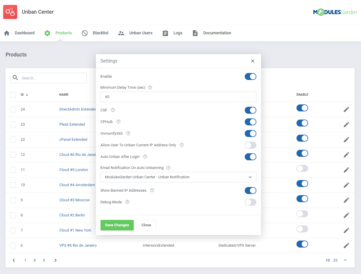The width and height of the screenshot is (361, 274).
Task: Close Settings dialog with X
Action: pyautogui.click(x=253, y=61)
